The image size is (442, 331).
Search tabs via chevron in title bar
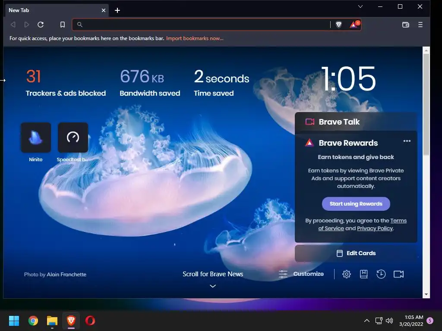tap(360, 6)
